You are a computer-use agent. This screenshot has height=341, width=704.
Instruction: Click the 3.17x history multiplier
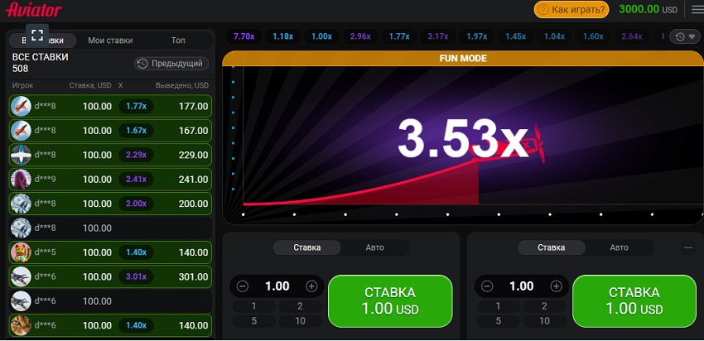click(x=438, y=36)
